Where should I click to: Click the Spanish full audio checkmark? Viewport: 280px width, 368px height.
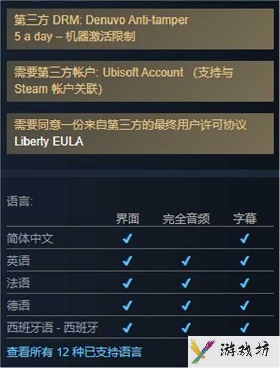tap(186, 328)
